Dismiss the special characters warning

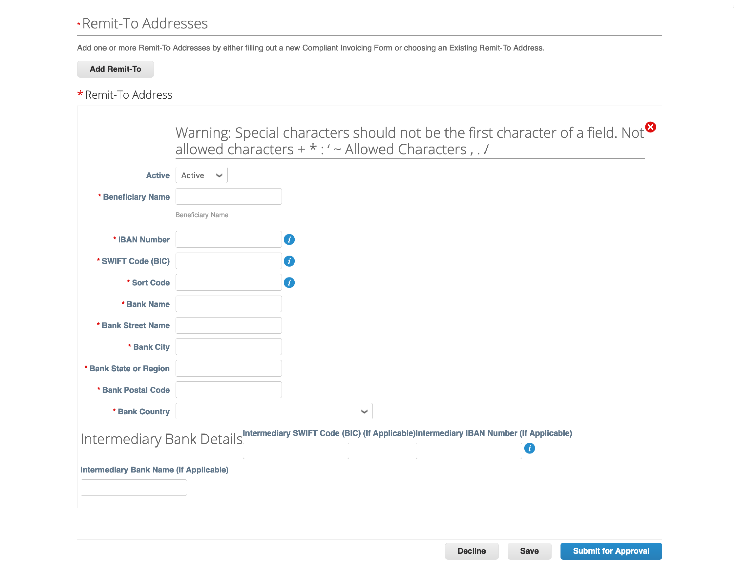coord(651,127)
